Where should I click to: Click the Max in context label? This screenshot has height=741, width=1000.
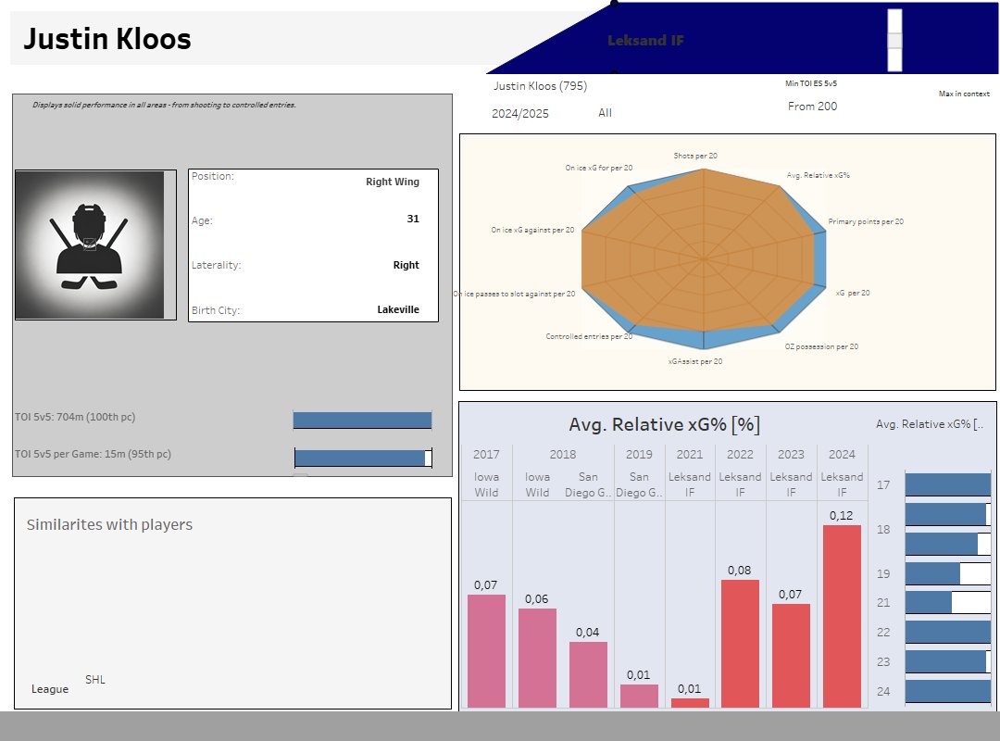[964, 94]
